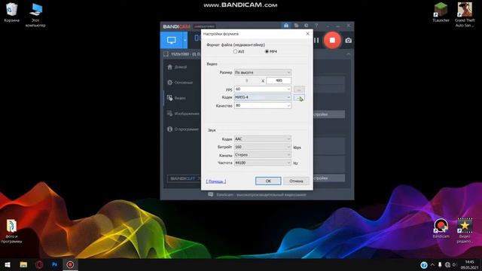
Task: Select the Фото и программы desktop icon
Action: [11, 231]
